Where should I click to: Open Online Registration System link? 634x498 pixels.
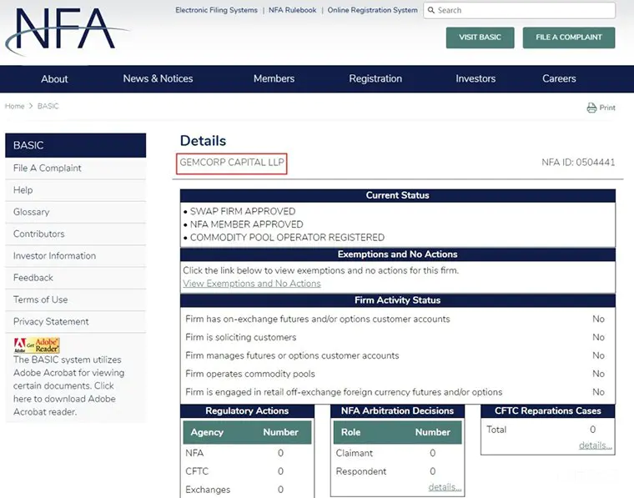pyautogui.click(x=372, y=10)
